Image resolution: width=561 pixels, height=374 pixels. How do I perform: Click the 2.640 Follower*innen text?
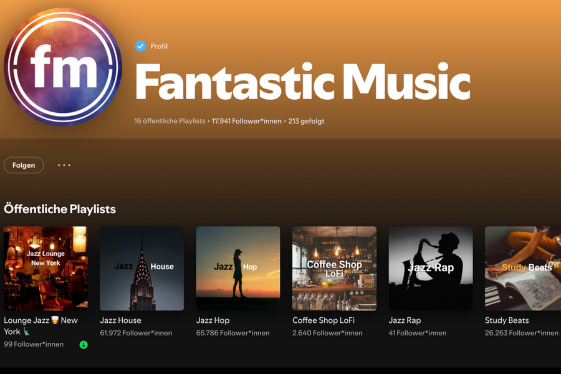(327, 333)
